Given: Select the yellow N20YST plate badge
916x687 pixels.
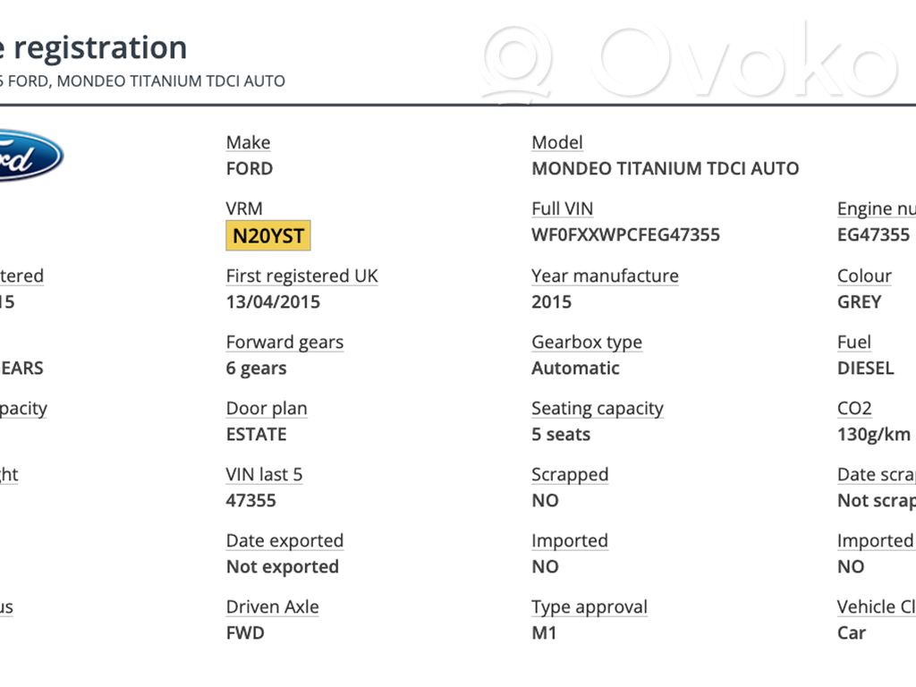Looking at the screenshot, I should (x=268, y=235).
